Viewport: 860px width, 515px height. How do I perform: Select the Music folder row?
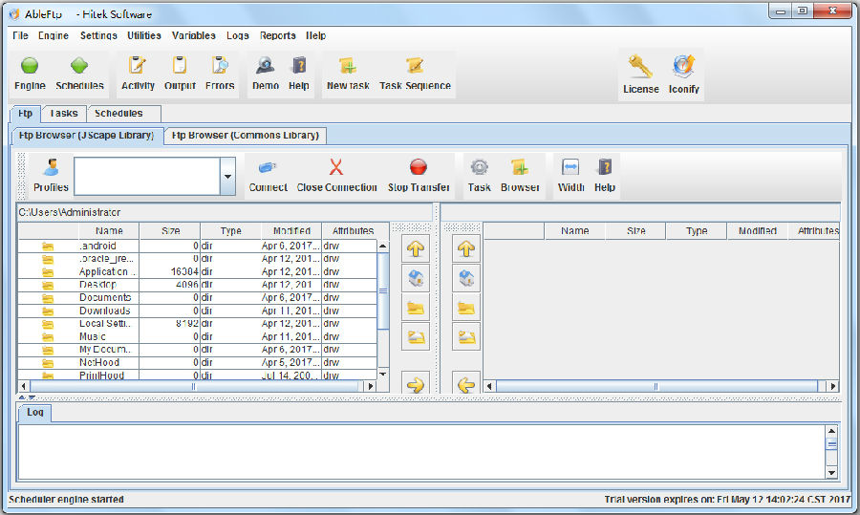(198, 336)
